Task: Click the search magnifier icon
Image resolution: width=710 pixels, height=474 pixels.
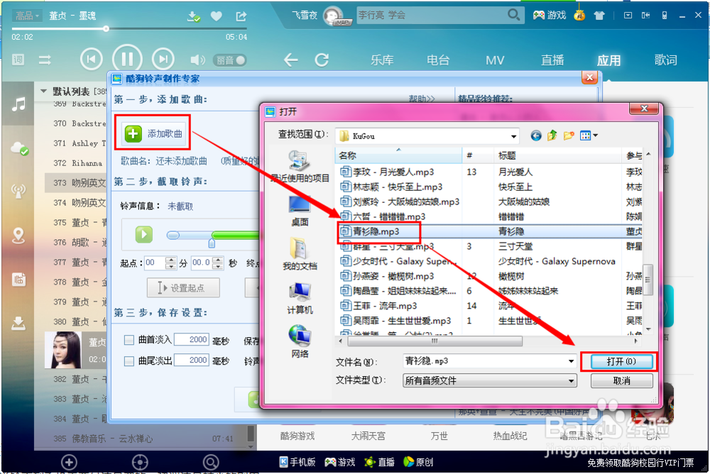Action: (x=513, y=15)
